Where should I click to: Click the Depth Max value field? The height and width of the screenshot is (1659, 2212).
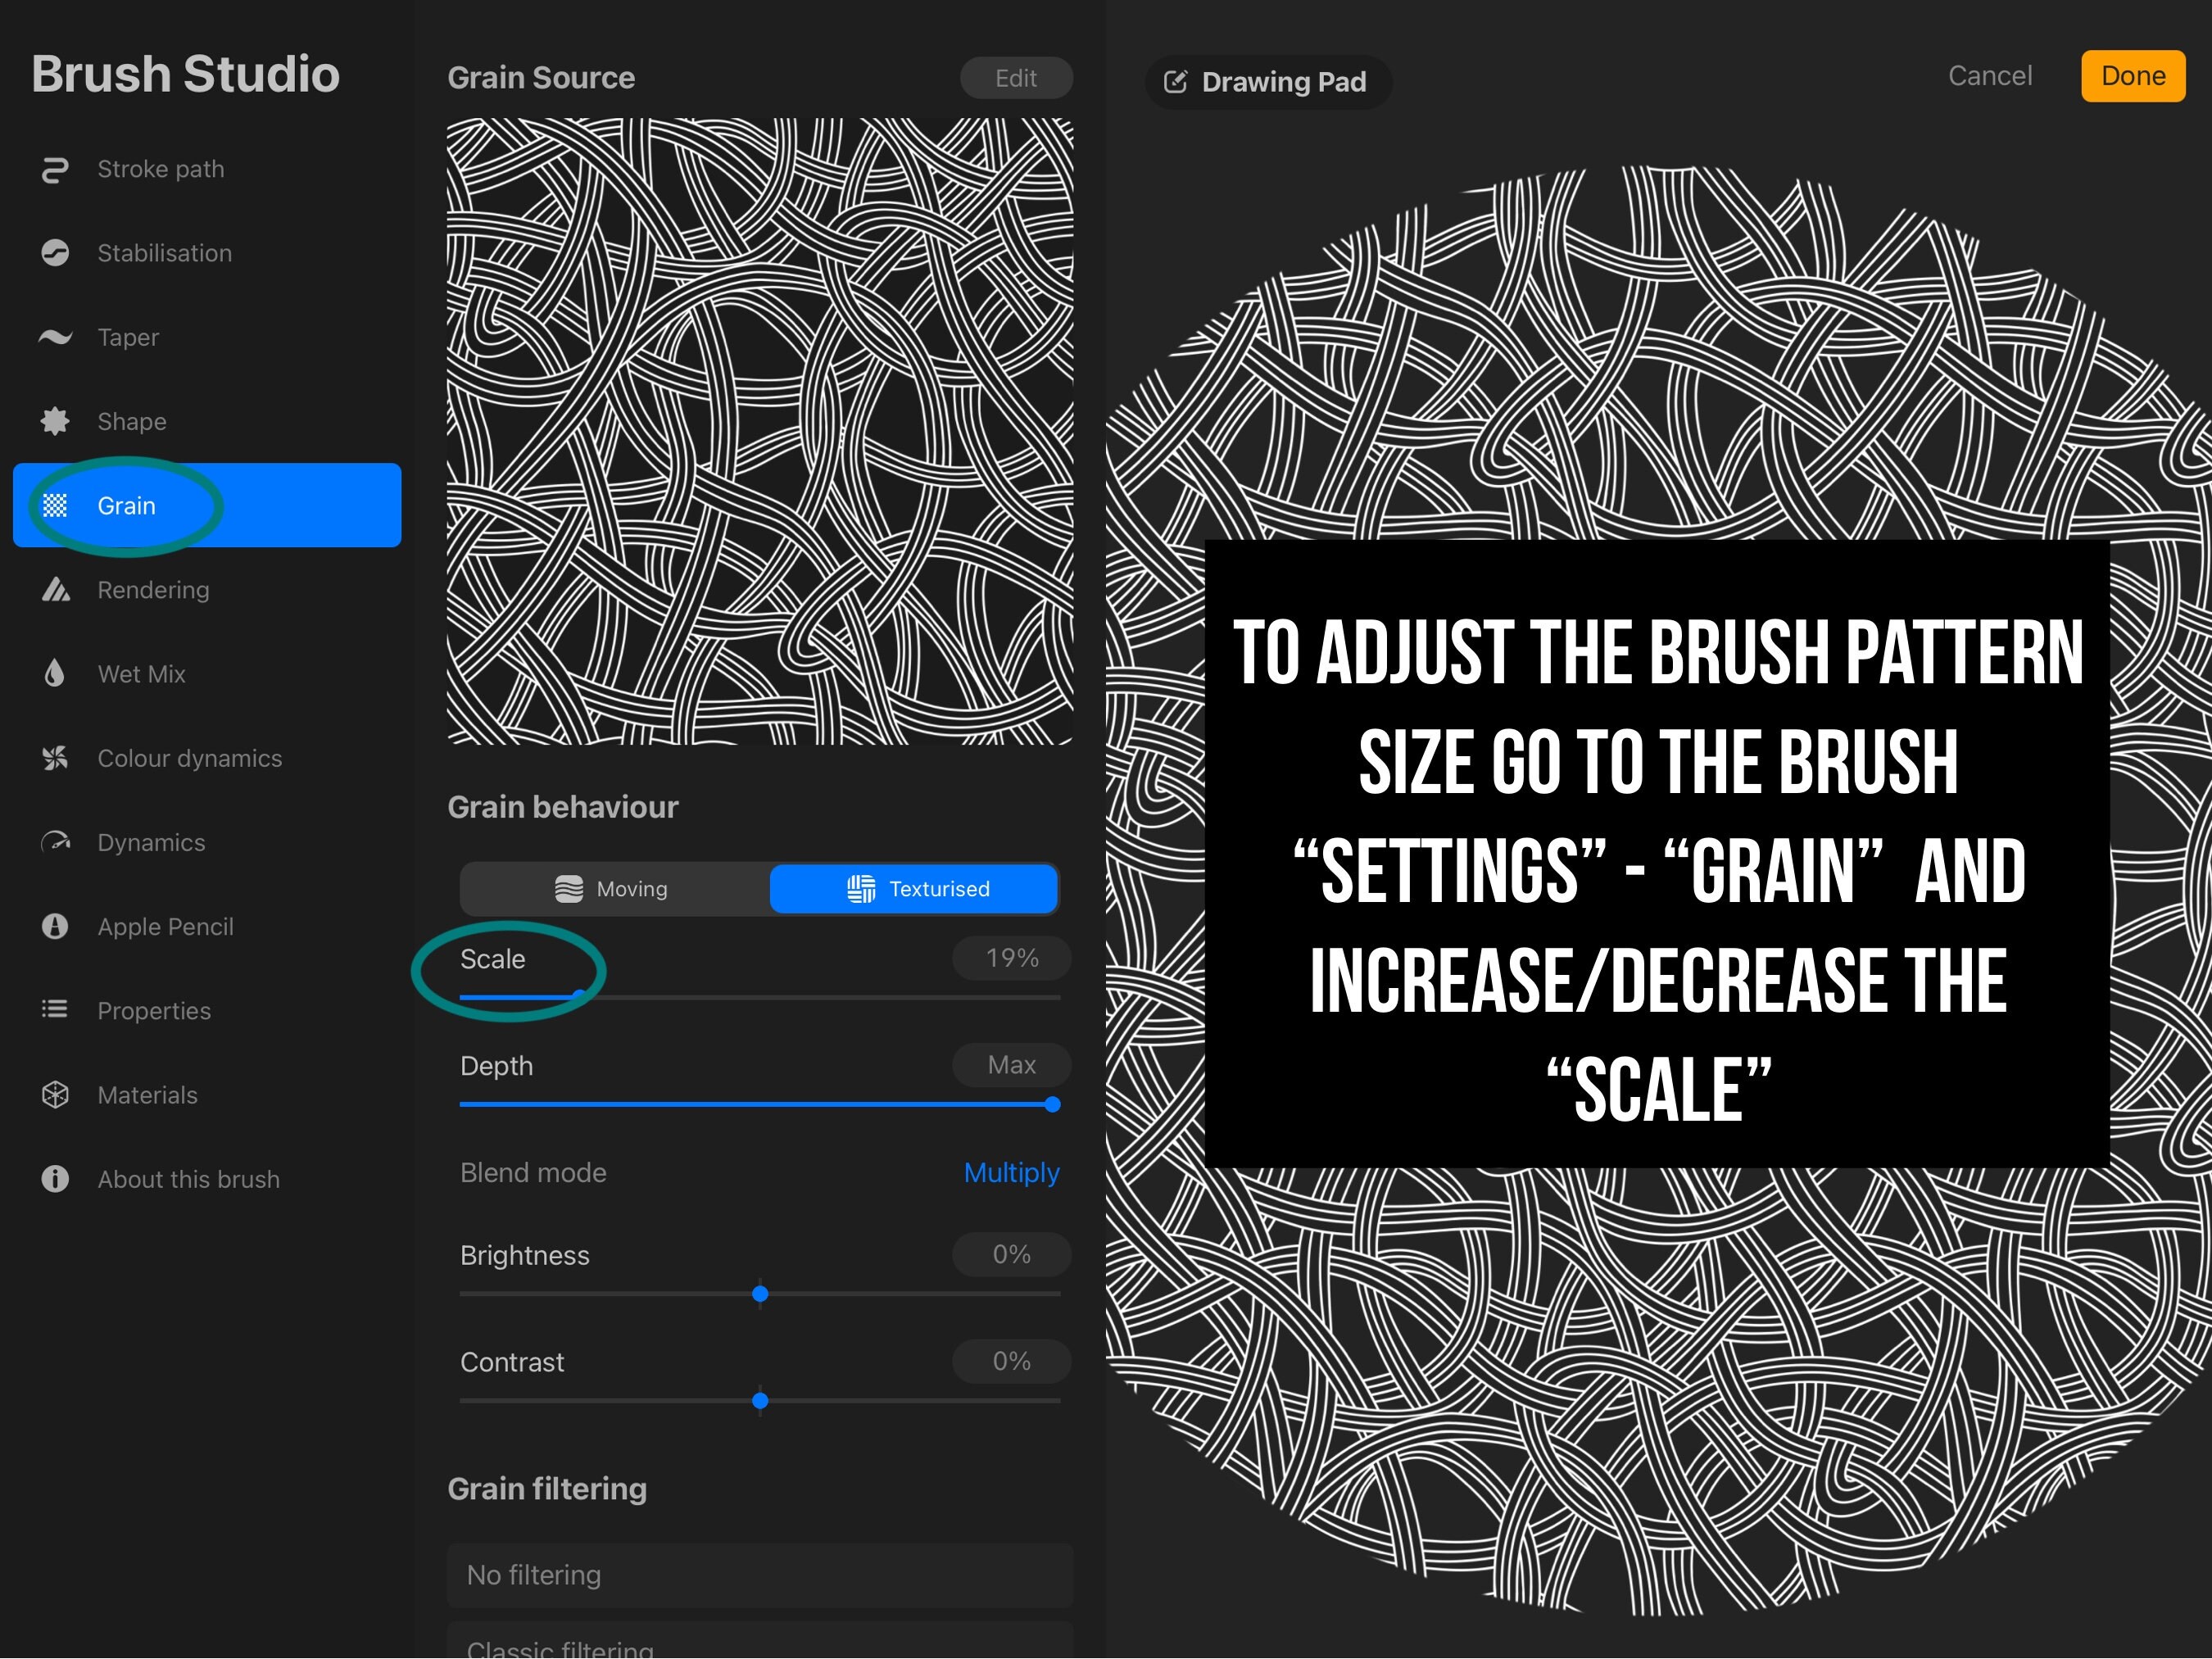click(1012, 1065)
